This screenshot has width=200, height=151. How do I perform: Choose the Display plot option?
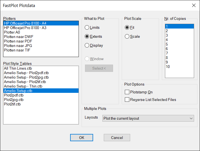(87, 45)
